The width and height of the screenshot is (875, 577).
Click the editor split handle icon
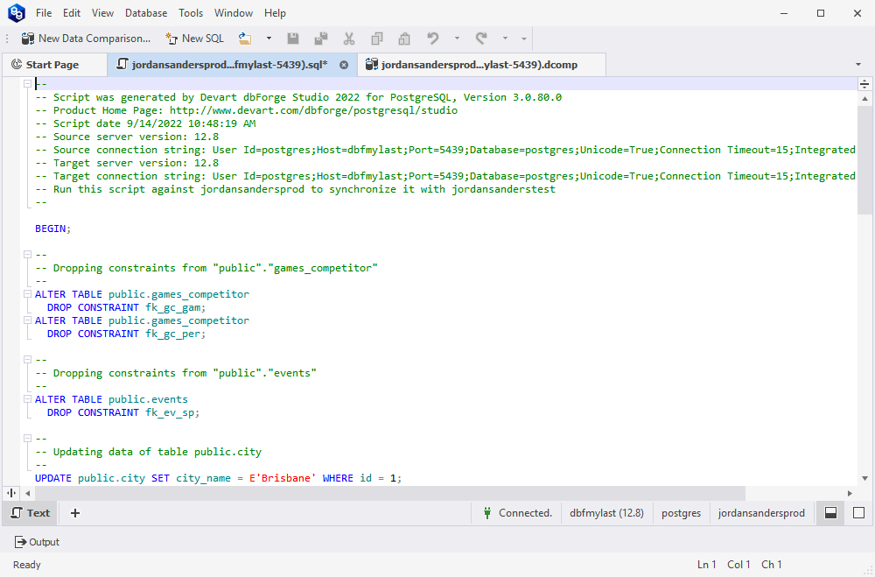click(x=864, y=84)
